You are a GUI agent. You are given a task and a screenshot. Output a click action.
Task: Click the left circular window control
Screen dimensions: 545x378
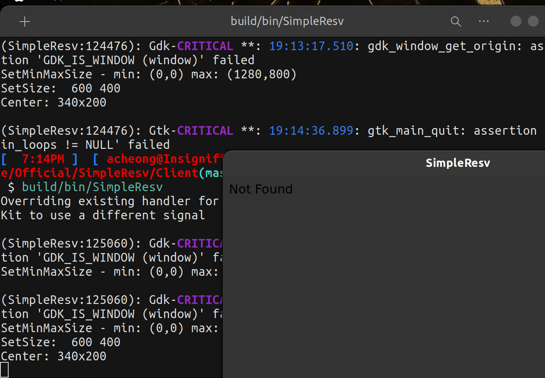coord(516,21)
